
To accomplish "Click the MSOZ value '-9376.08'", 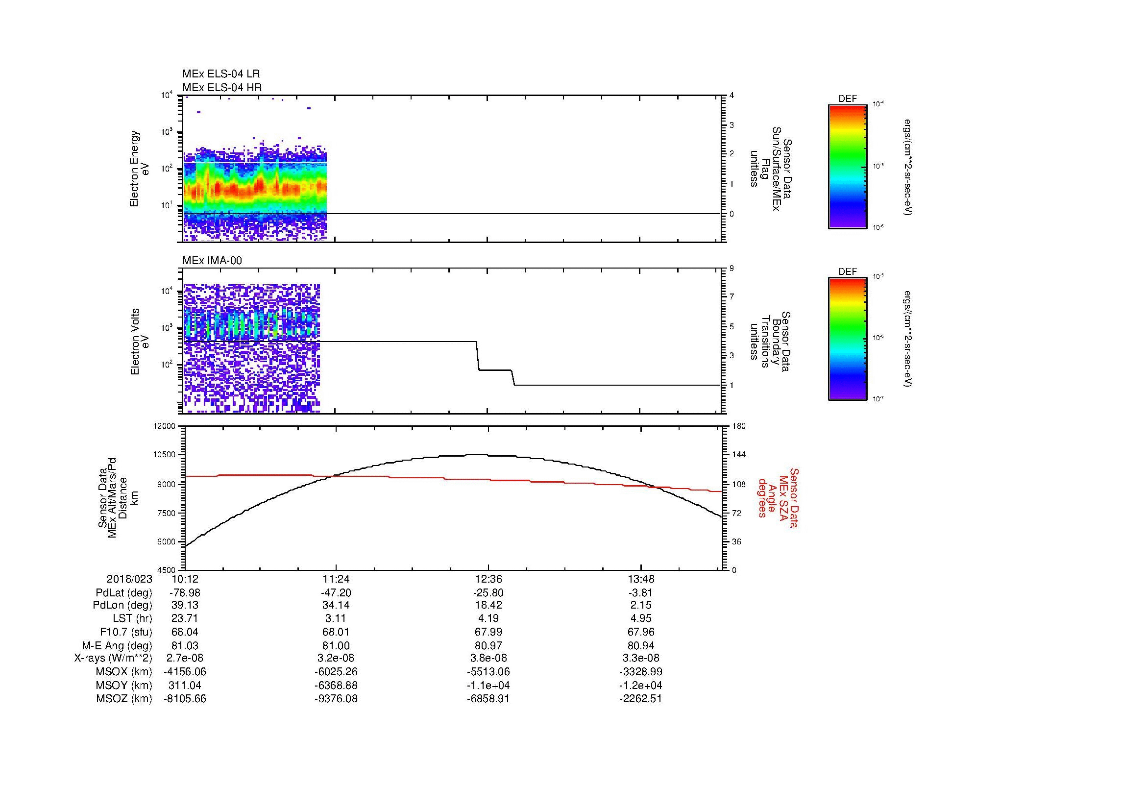I will click(x=336, y=699).
